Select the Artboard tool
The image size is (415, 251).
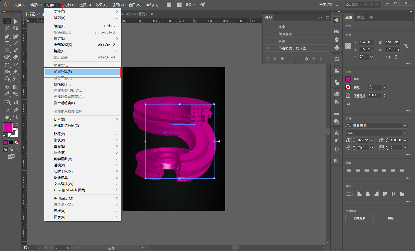(7, 110)
